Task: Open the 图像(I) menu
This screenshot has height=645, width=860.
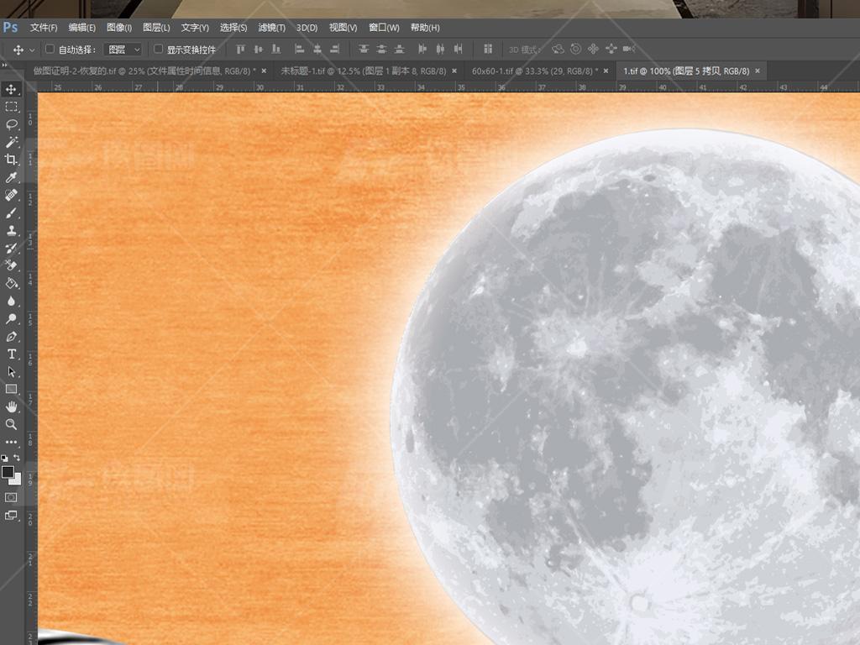Action: point(119,28)
